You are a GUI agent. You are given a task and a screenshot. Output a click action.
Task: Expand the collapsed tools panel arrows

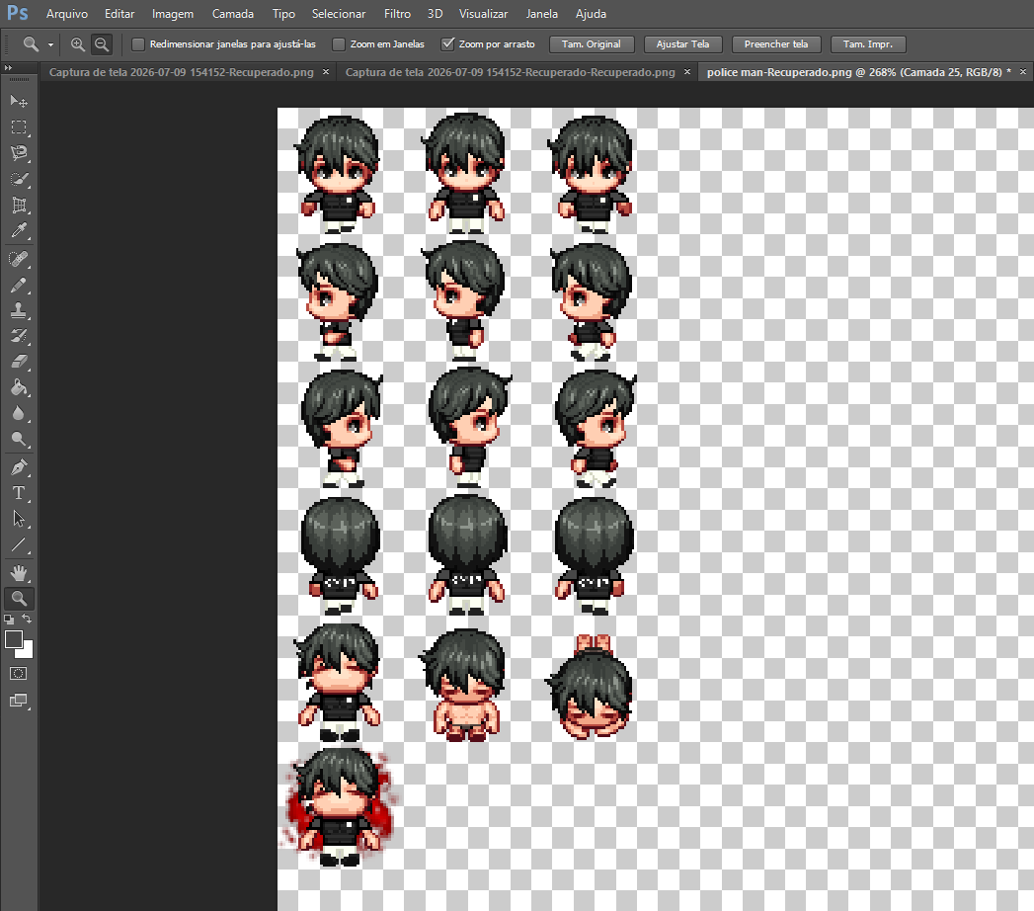8,68
